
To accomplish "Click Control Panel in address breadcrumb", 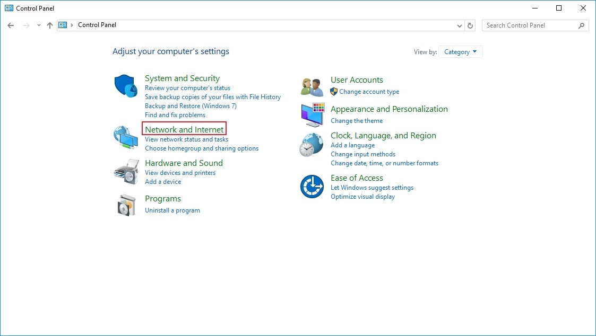I will (x=97, y=25).
